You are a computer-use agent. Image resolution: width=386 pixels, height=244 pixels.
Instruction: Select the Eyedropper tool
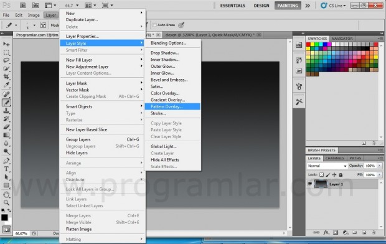6,85
